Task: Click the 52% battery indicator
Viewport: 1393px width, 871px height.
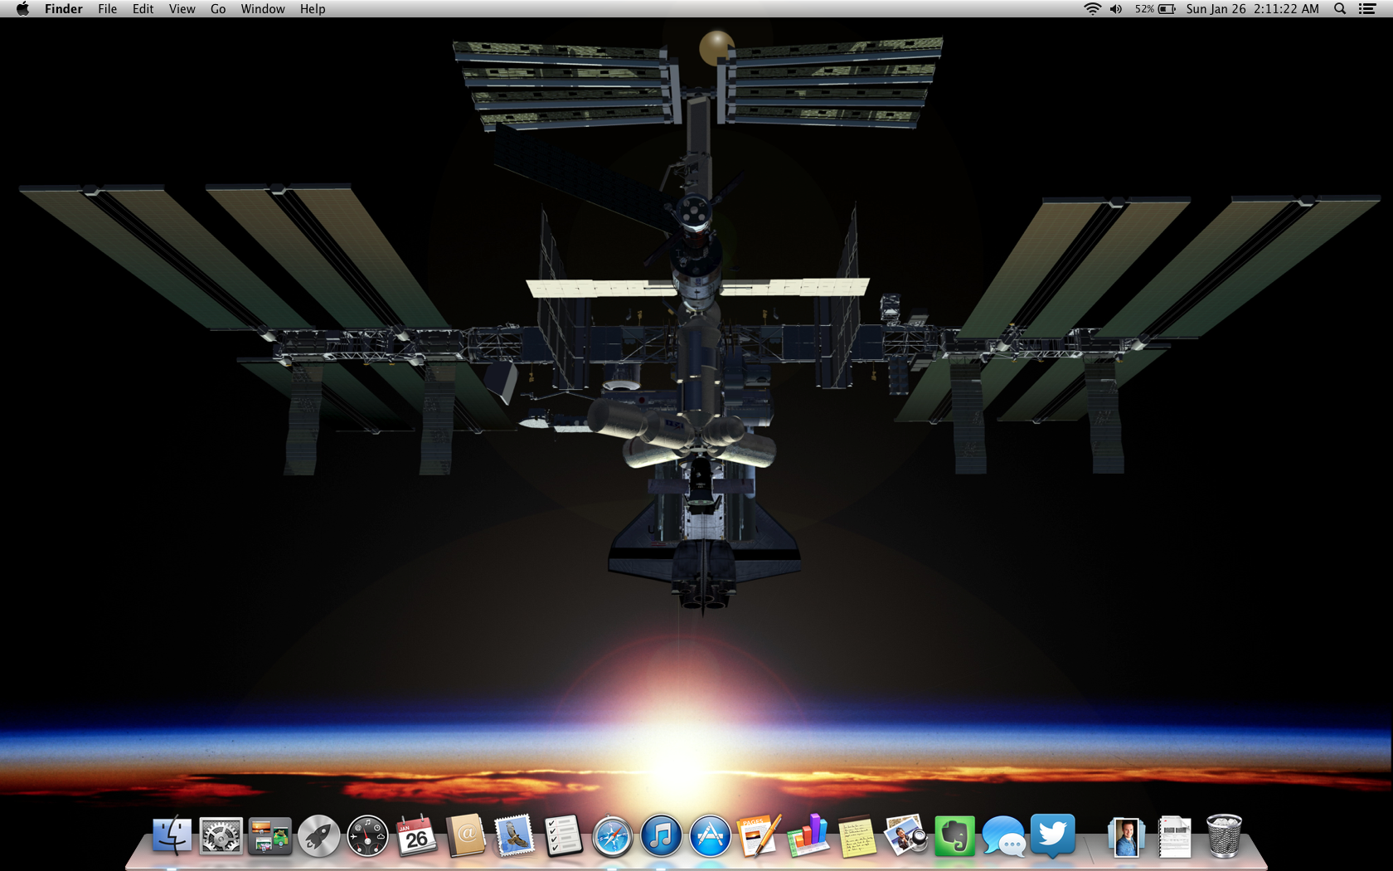Action: point(1155,9)
